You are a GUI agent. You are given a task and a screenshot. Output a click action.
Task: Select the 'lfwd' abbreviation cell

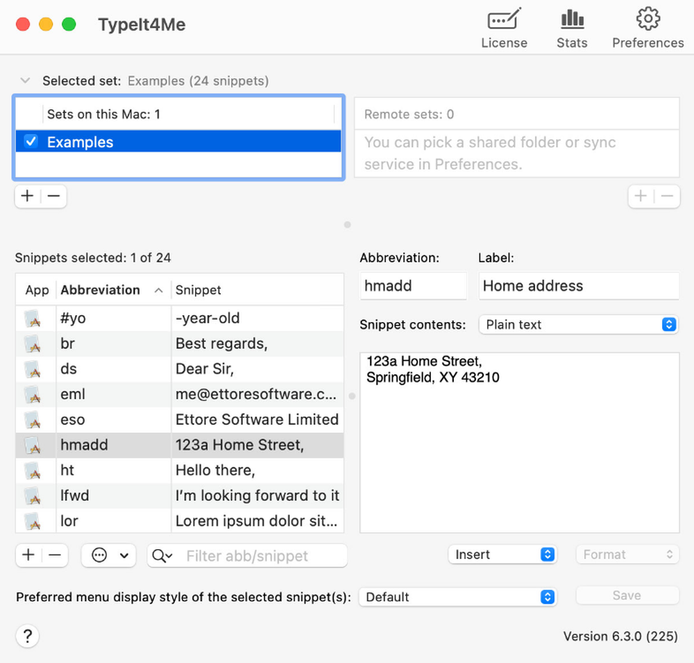(114, 495)
